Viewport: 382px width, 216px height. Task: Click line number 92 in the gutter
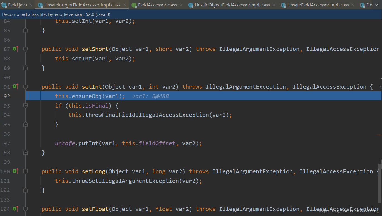7,96
